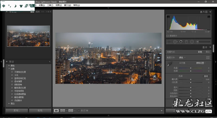
Task: Enable the 软打样 soft proofing checkbox
Action: [79, 111]
